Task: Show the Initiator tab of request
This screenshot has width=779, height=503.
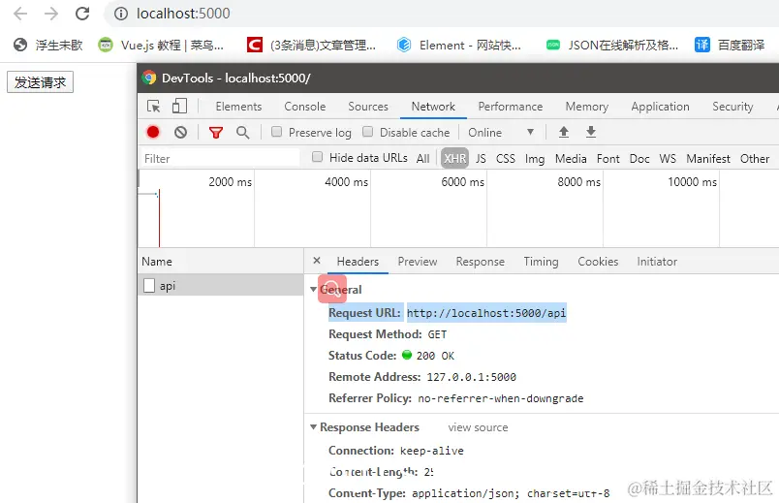Action: coord(657,262)
